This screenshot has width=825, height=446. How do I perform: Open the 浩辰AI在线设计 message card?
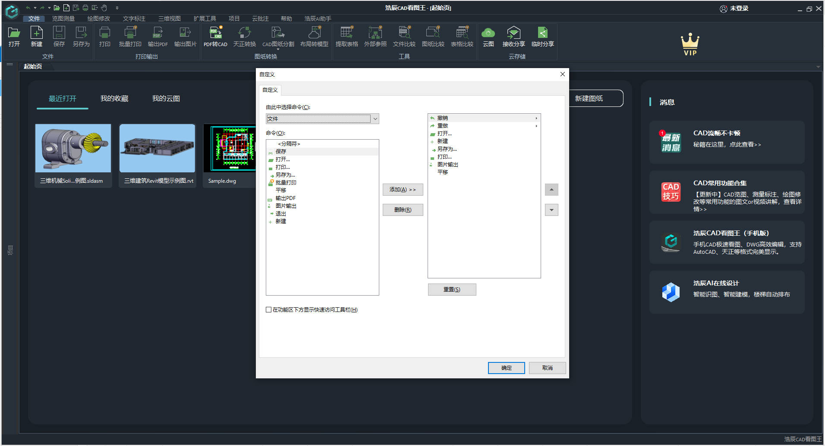(727, 292)
